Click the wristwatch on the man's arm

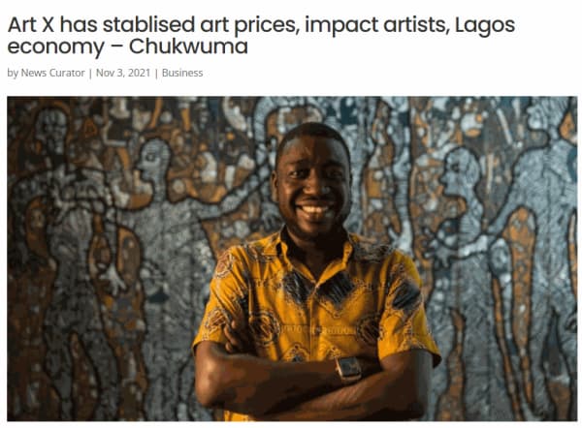pos(348,370)
